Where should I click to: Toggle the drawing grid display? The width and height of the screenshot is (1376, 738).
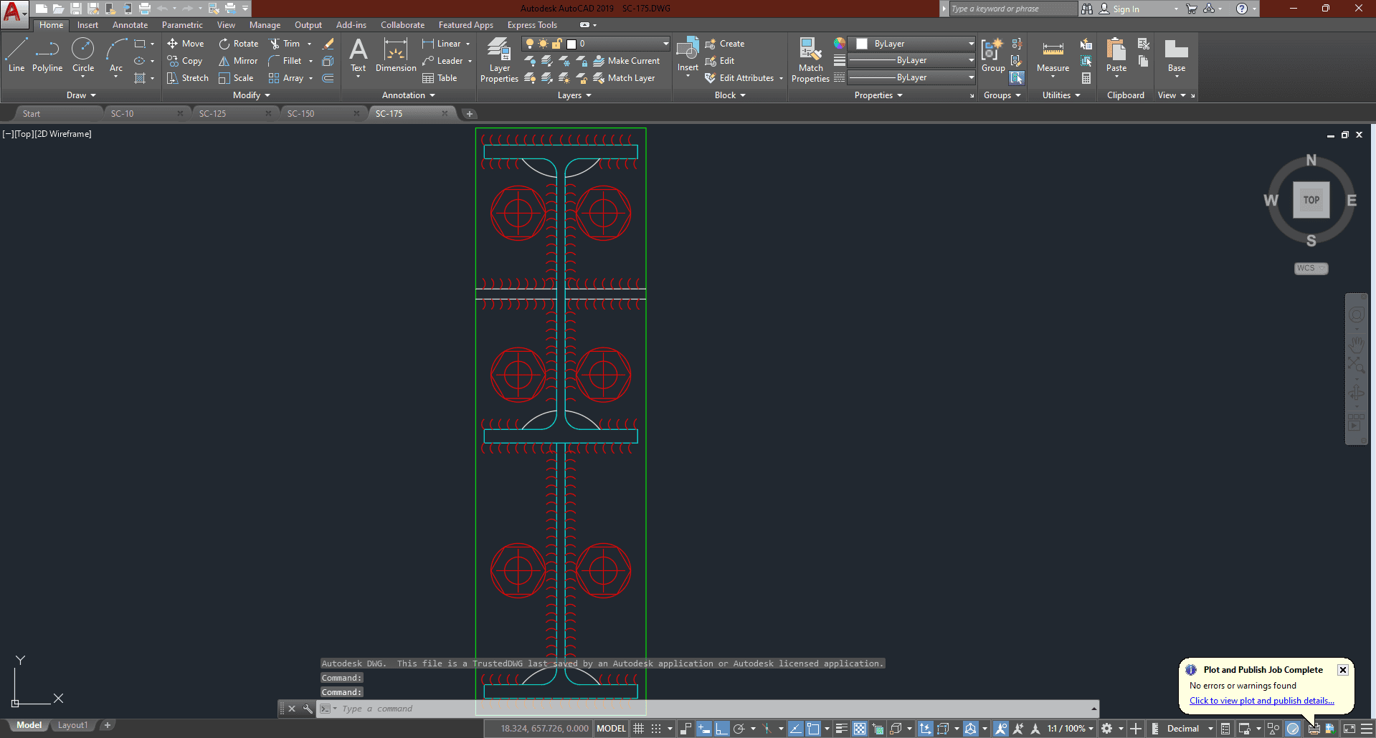click(x=639, y=729)
